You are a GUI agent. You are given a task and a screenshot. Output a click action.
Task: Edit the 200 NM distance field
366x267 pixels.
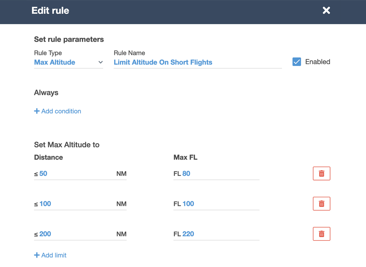click(76, 234)
